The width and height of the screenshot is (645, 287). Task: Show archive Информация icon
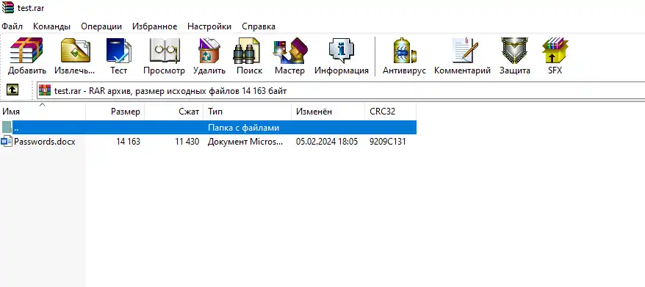342,51
